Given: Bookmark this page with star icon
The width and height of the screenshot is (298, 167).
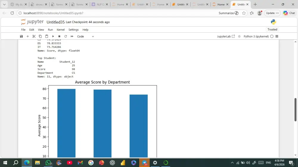Looking at the screenshot, I should pyautogui.click(x=244, y=13).
